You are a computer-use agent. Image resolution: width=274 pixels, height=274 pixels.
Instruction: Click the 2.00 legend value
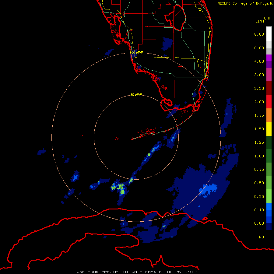(259, 102)
